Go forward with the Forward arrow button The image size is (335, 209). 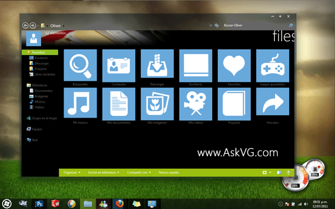pyautogui.click(x=32, y=26)
